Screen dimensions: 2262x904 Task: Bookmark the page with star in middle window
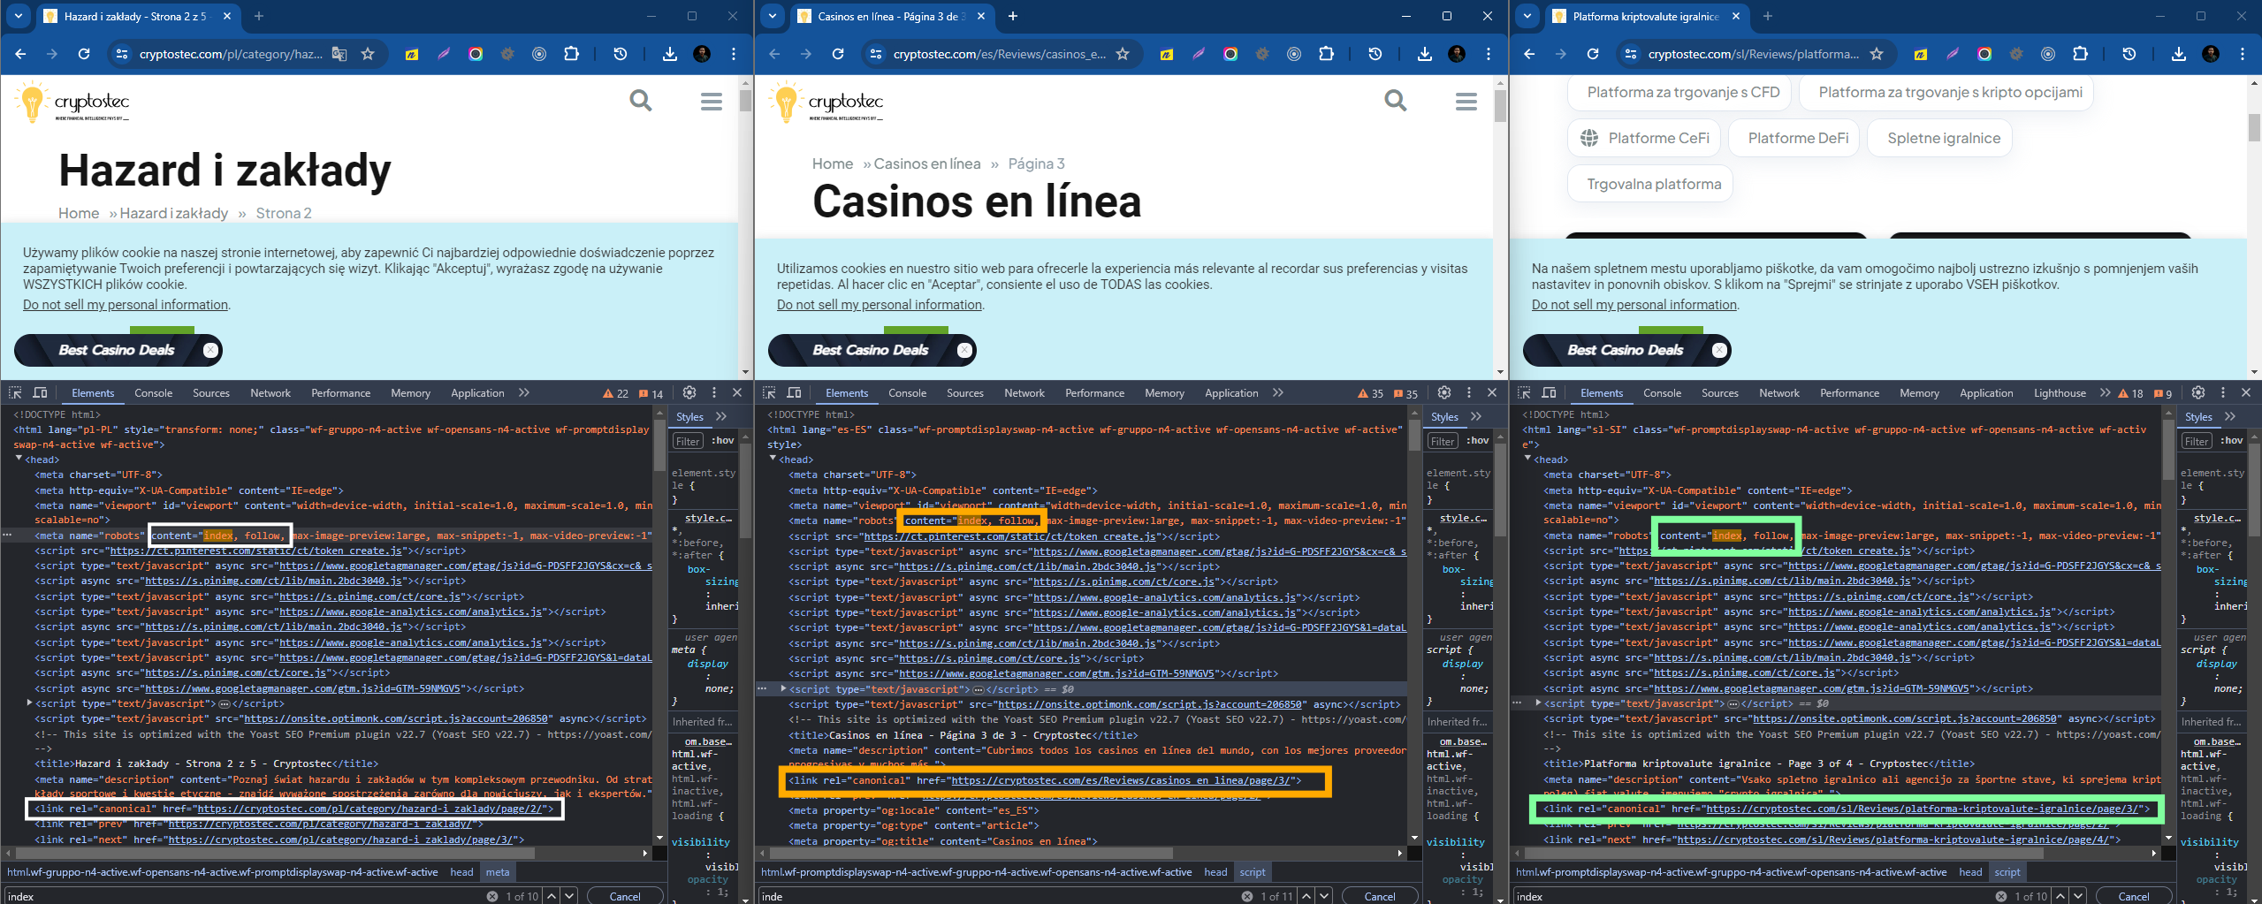tap(1123, 54)
